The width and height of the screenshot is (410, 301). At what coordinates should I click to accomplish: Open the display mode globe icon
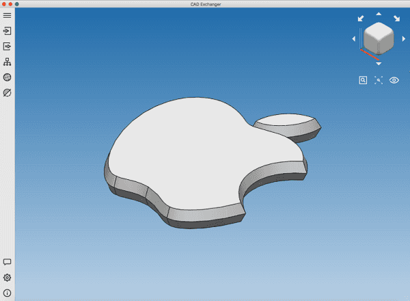[7, 77]
